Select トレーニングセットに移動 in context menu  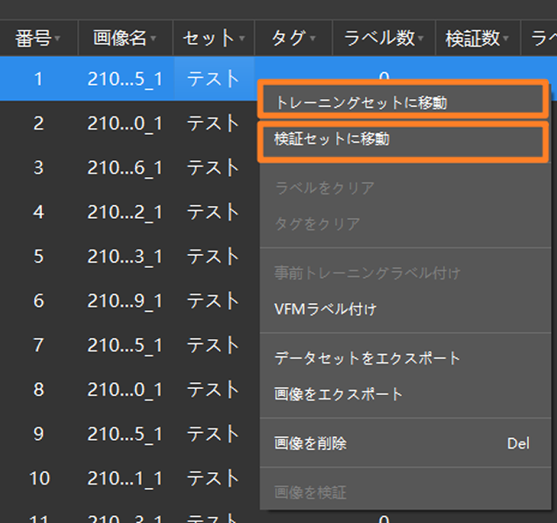coord(405,102)
